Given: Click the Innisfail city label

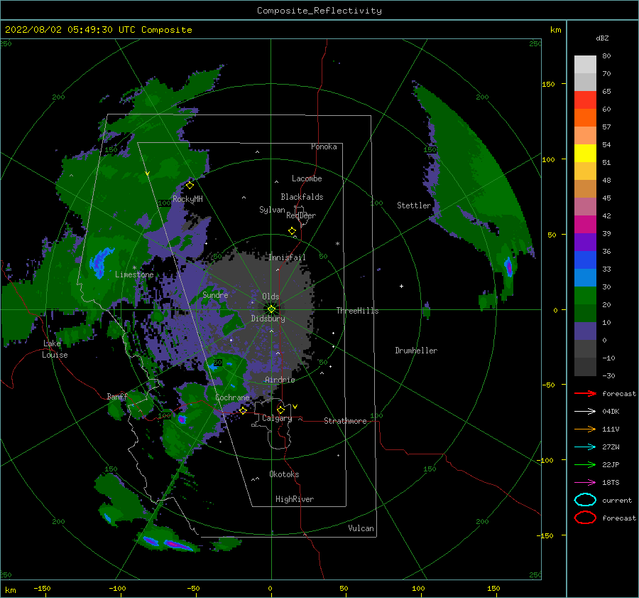Looking at the screenshot, I should 287,257.
